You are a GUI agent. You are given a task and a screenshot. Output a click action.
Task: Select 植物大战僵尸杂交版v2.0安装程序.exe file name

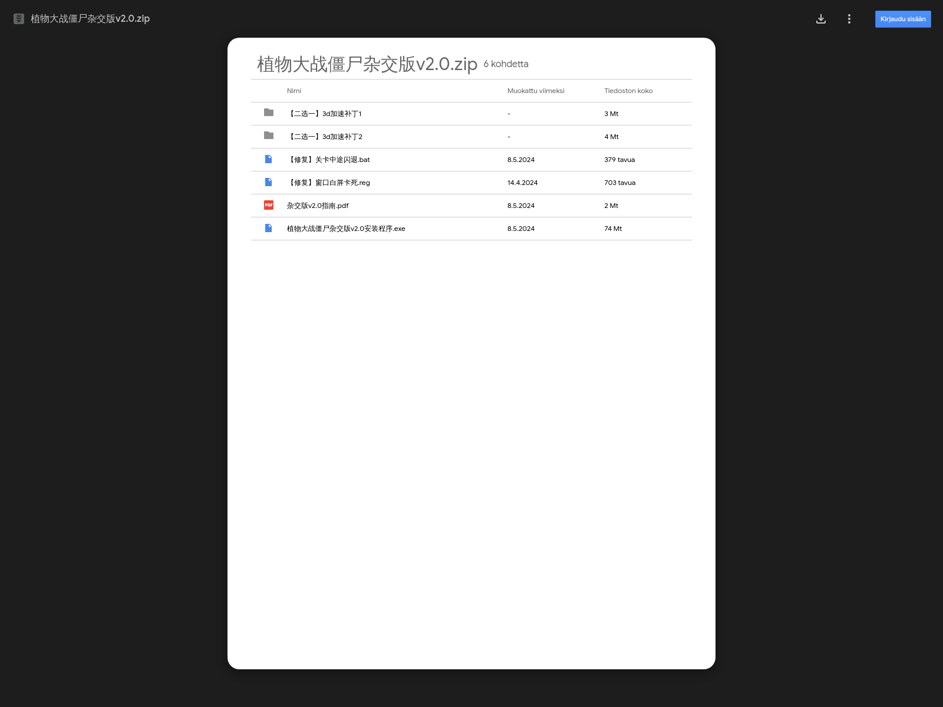[x=346, y=229]
